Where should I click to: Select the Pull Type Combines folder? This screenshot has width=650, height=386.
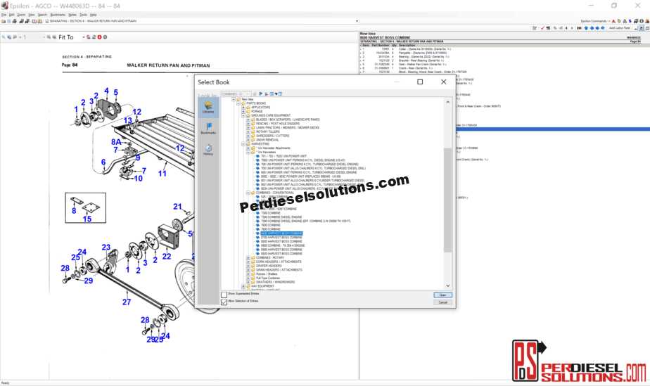pyautogui.click(x=268, y=278)
